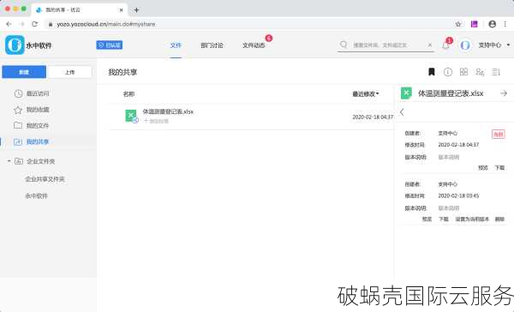Add a tag under the file name
The height and width of the screenshot is (312, 514).
[x=157, y=121]
